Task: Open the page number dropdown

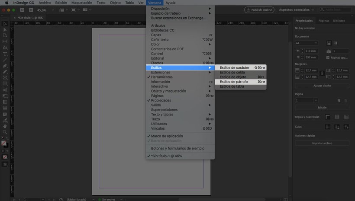Action: pos(307,100)
